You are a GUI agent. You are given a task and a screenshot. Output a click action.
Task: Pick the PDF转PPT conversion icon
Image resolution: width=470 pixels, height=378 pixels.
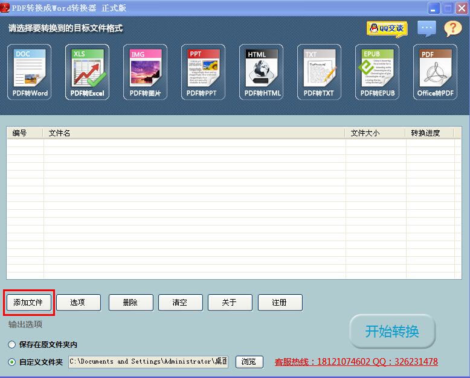coord(203,72)
